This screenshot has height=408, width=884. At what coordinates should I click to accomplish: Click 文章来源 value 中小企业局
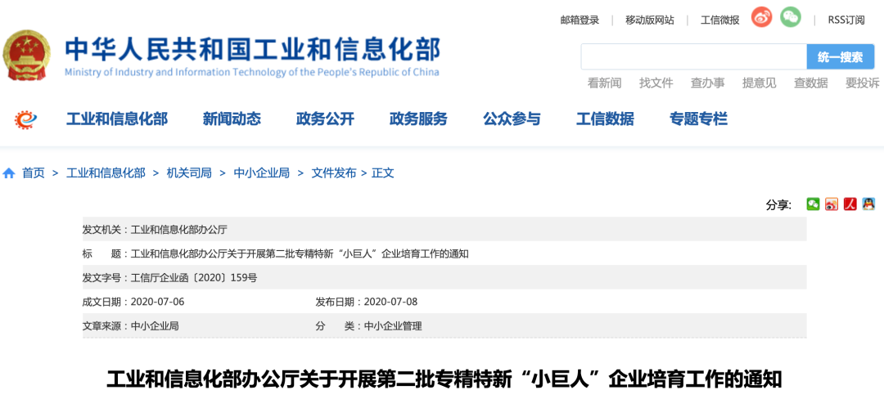(155, 326)
